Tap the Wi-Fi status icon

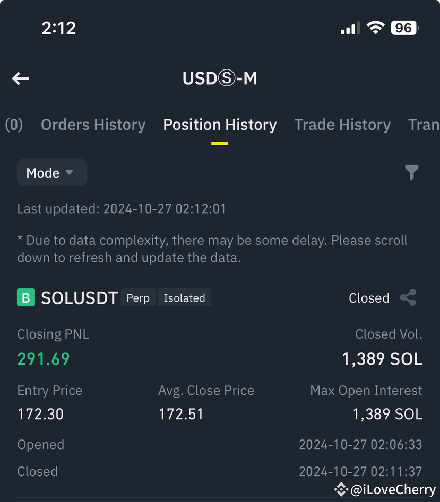[x=376, y=28]
